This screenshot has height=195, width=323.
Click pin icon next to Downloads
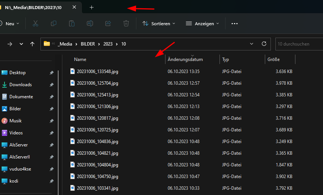point(51,85)
